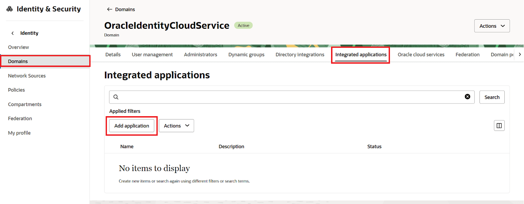Focus the applications search input field
The image size is (524, 204).
pyautogui.click(x=291, y=97)
